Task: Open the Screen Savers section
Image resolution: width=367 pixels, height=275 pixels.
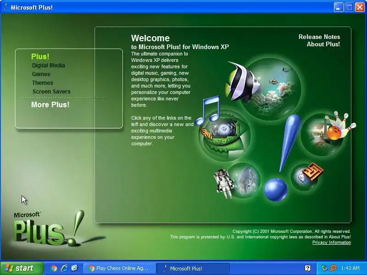Action: coord(51,91)
